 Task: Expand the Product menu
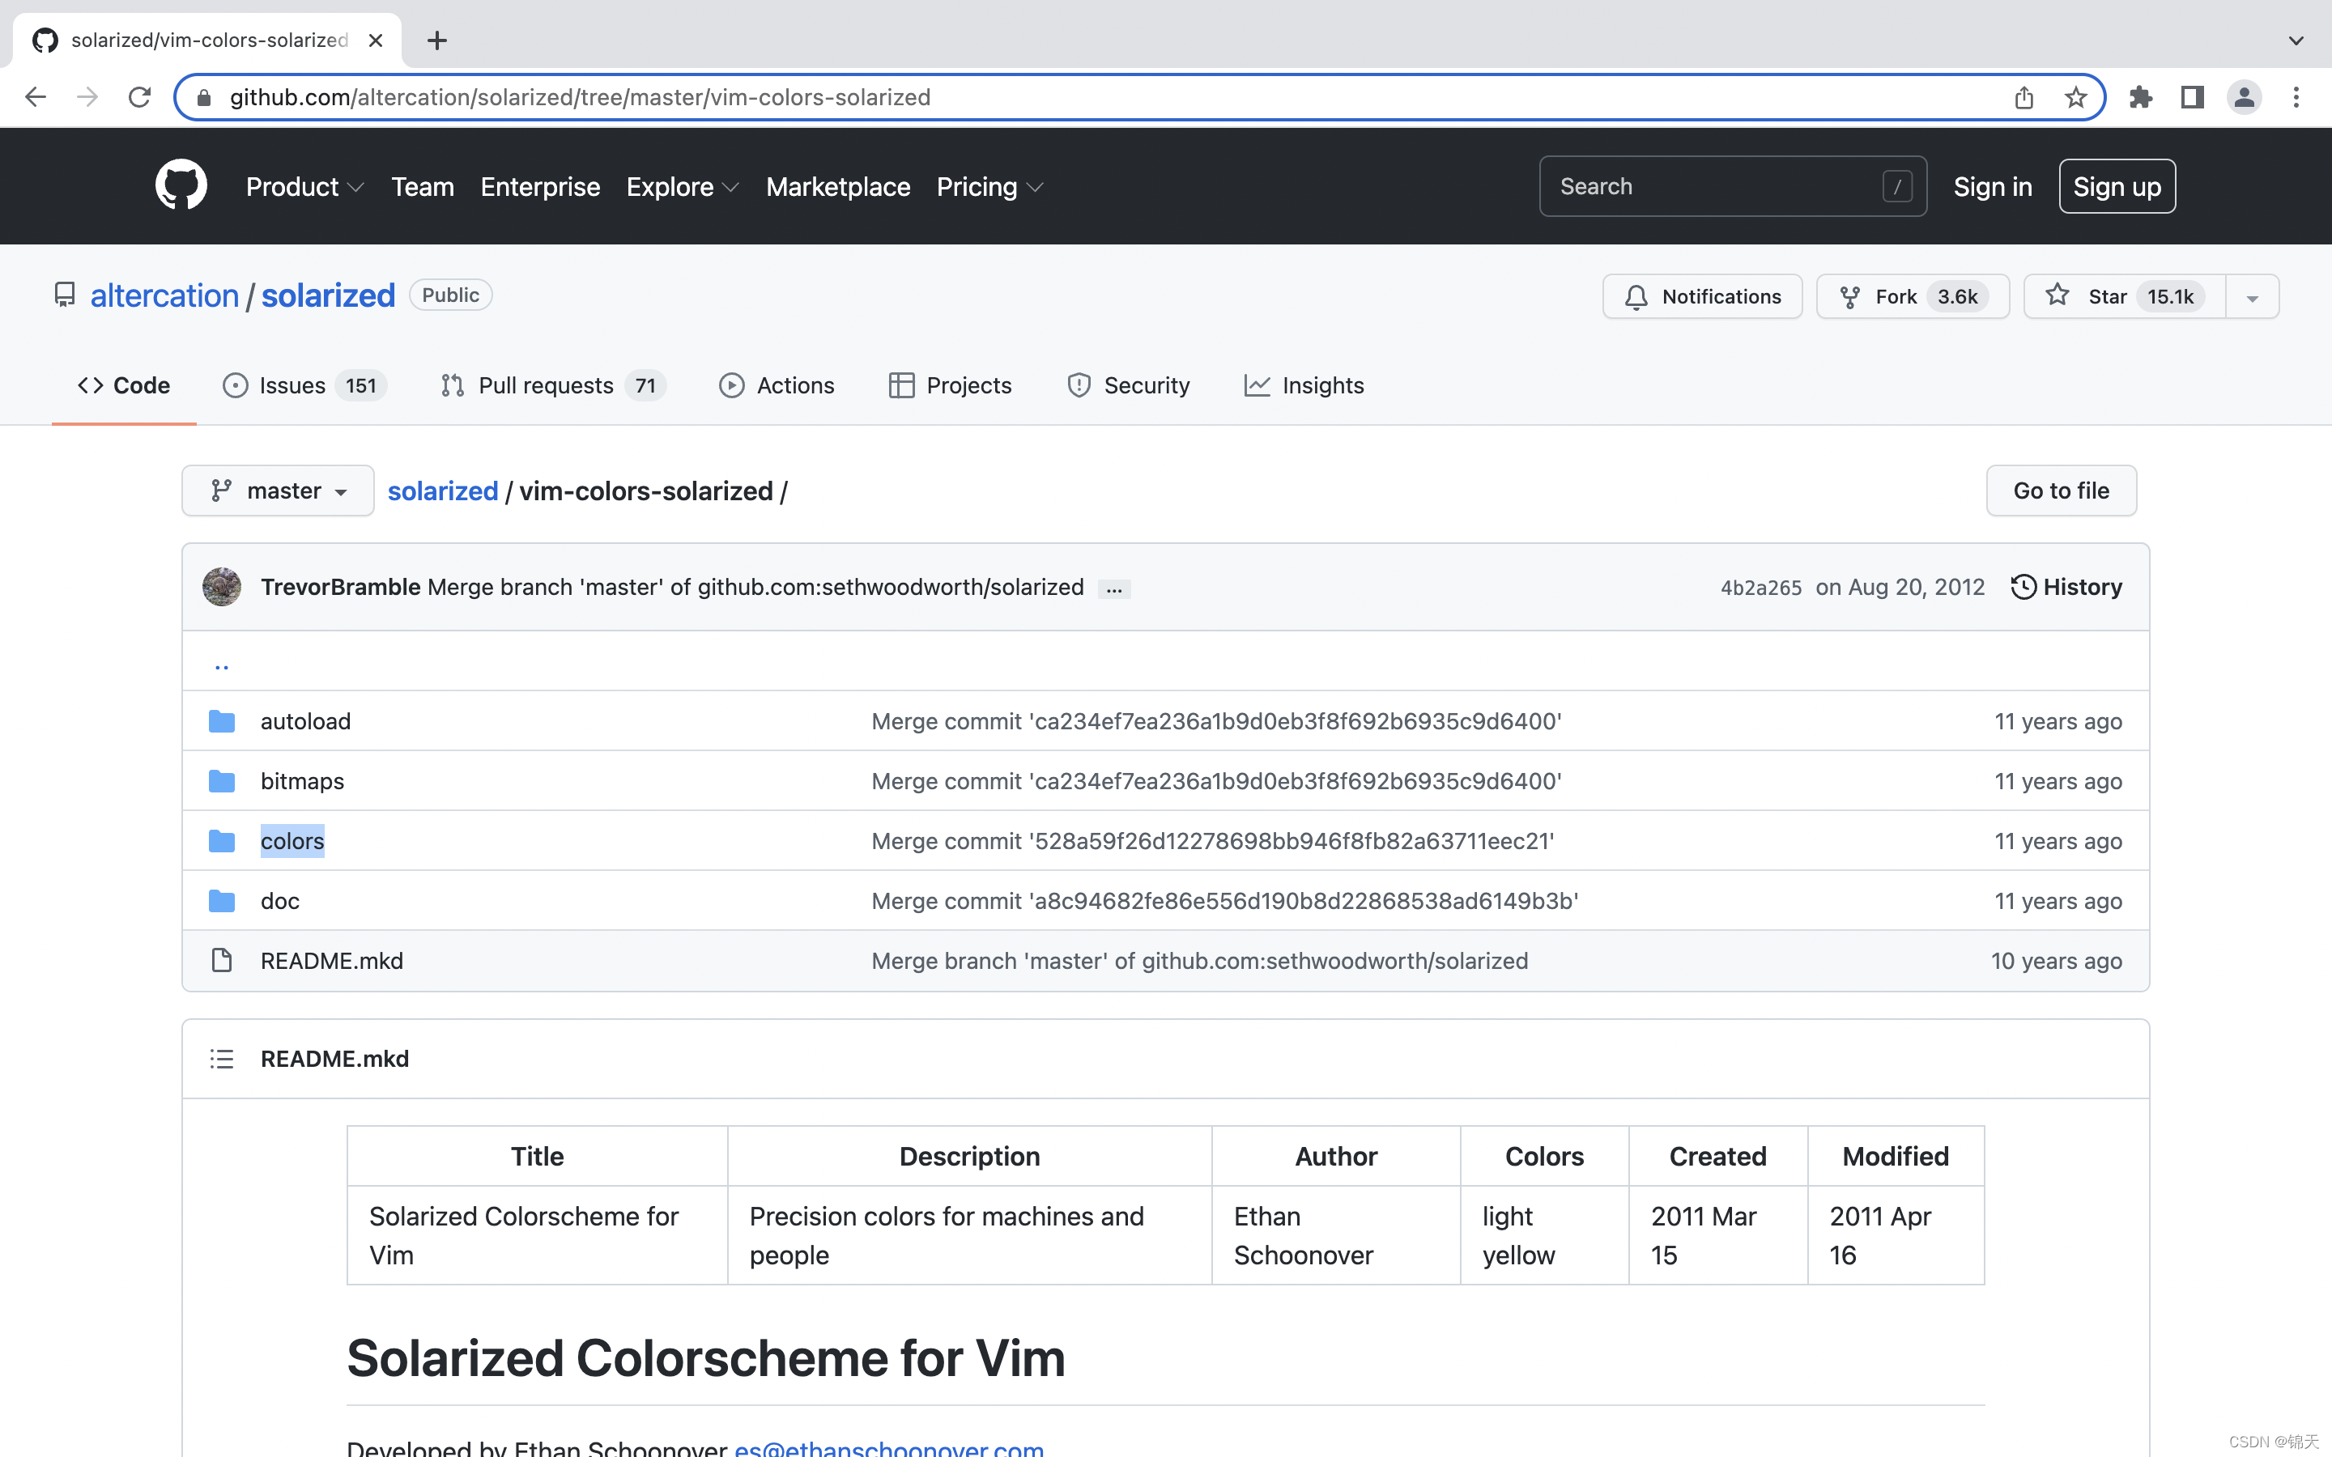coord(304,187)
